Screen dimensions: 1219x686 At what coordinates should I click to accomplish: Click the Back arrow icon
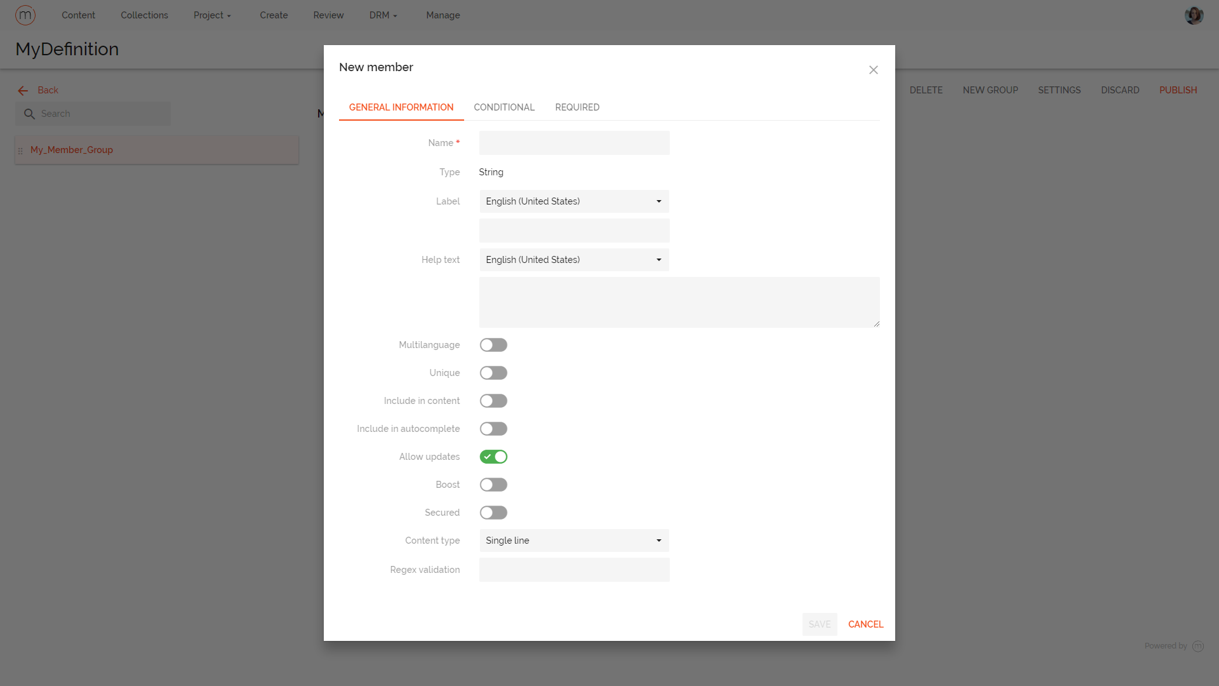click(23, 90)
